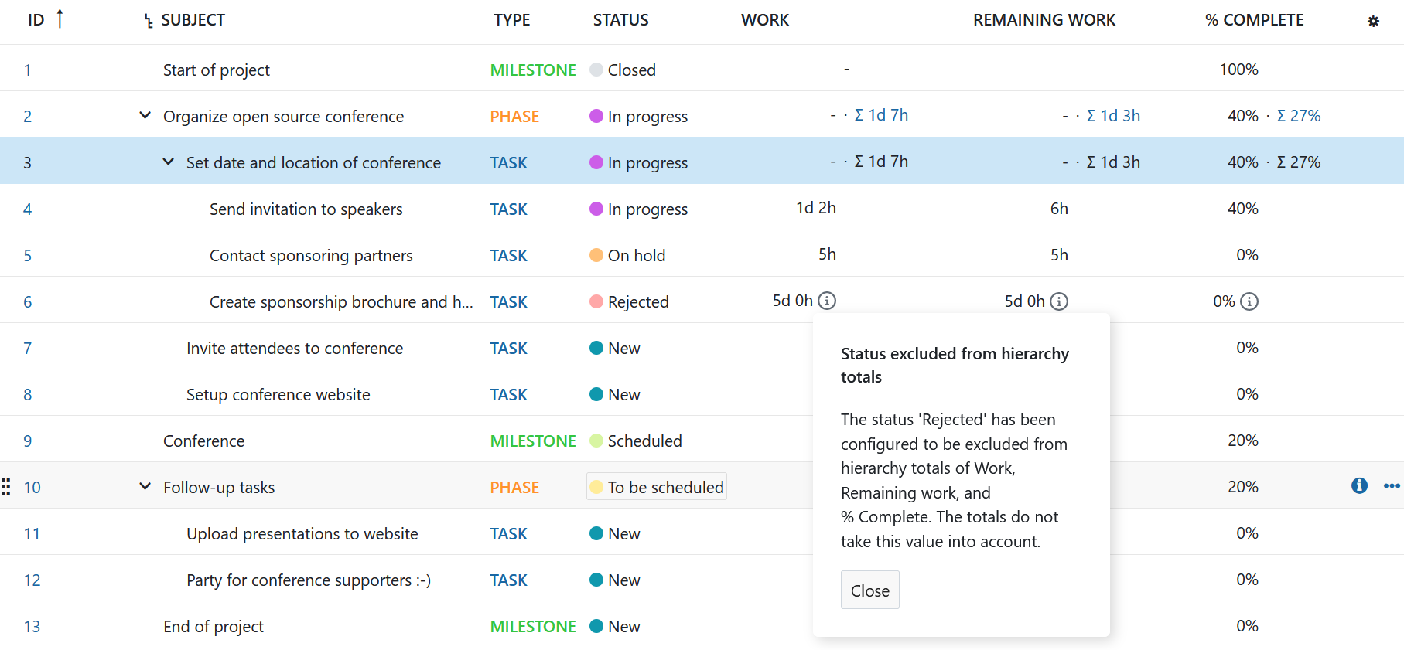Select Contact sponsoring partners subject cell

tap(311, 256)
